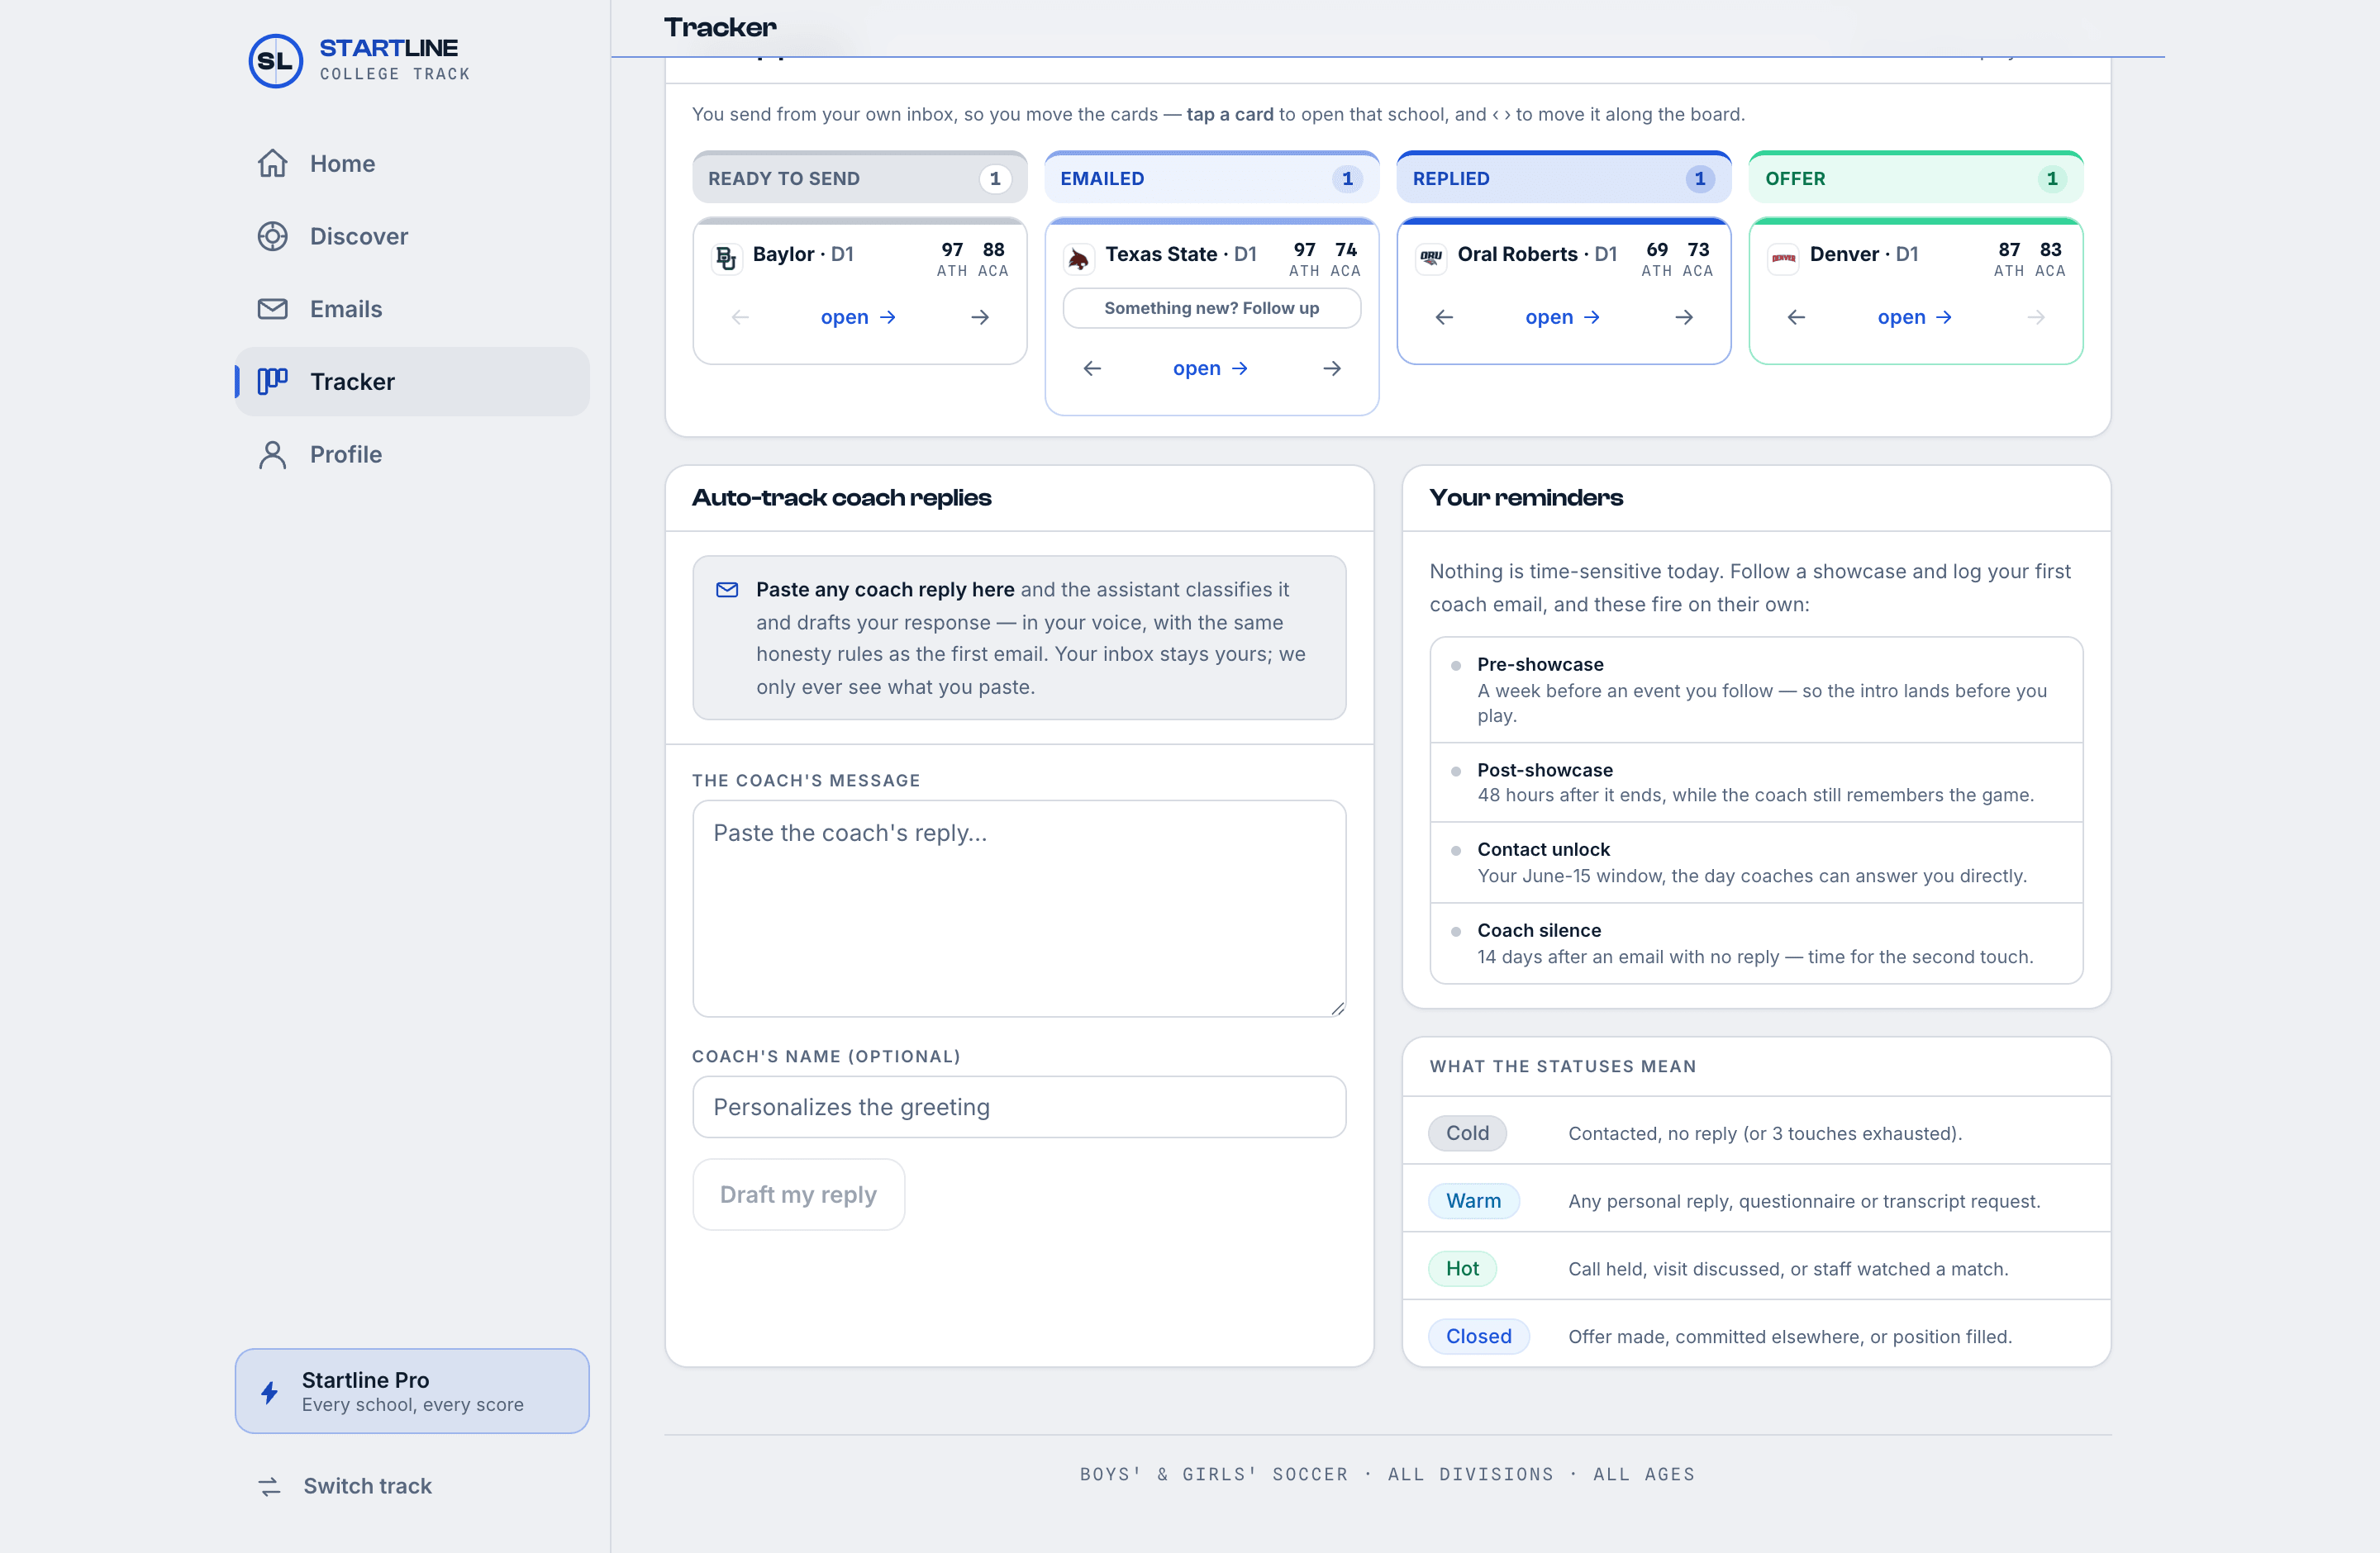Click the Emailed column header
The width and height of the screenshot is (2380, 1553).
click(x=1211, y=178)
